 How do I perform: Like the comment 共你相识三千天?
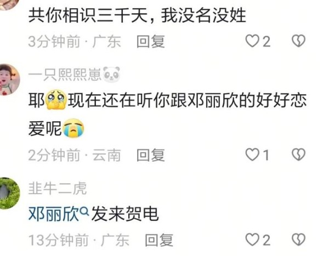(252, 41)
